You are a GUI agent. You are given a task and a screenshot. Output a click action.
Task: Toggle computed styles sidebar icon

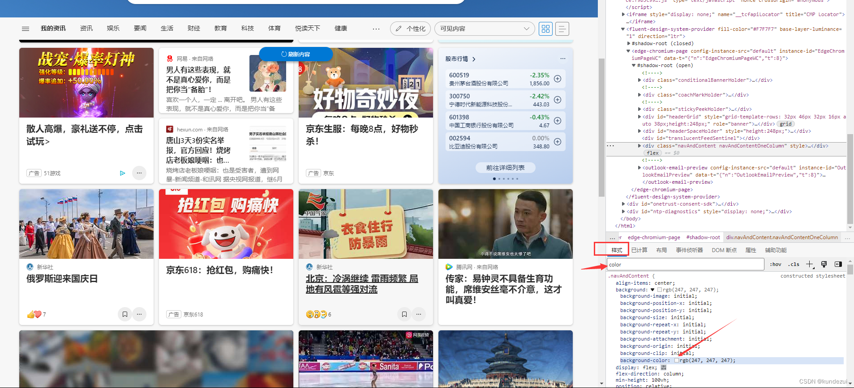[838, 264]
